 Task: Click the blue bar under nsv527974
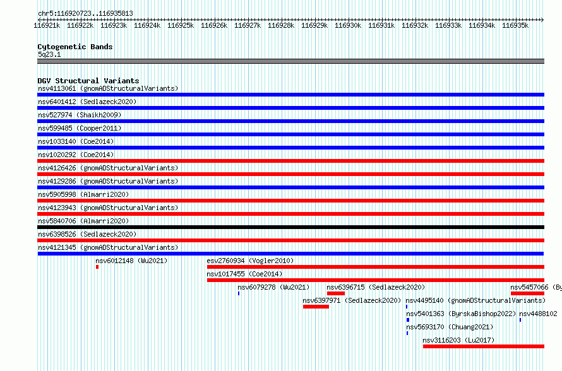(x=290, y=121)
